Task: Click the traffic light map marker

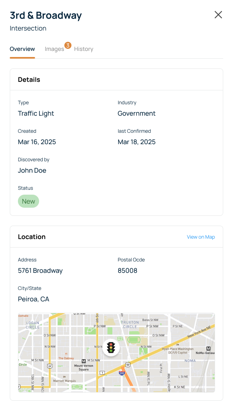Action: point(111,347)
